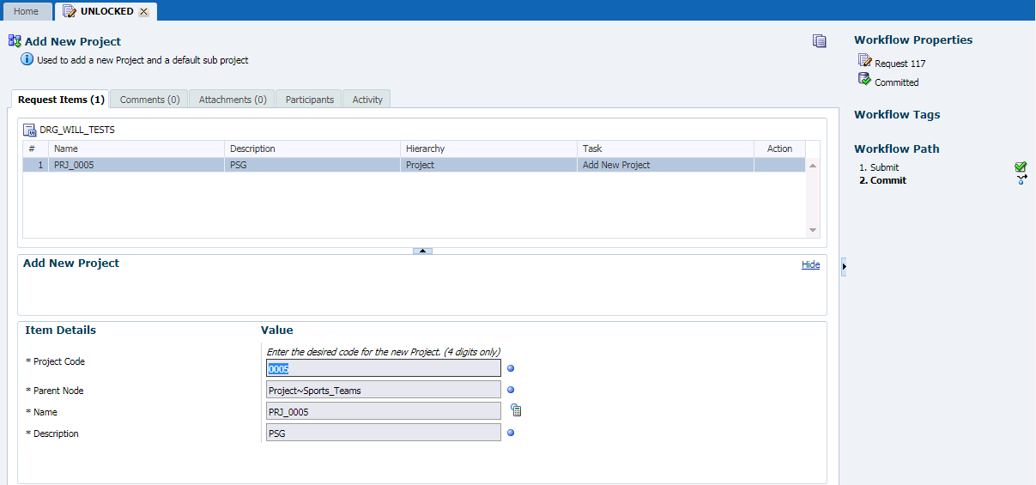The image size is (1036, 485).
Task: Click the page icon left of Workflow Properties
Action: (820, 41)
